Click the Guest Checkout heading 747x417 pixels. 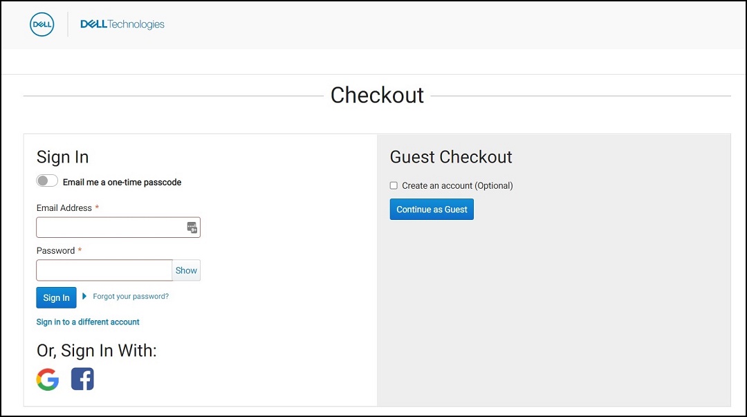click(451, 157)
